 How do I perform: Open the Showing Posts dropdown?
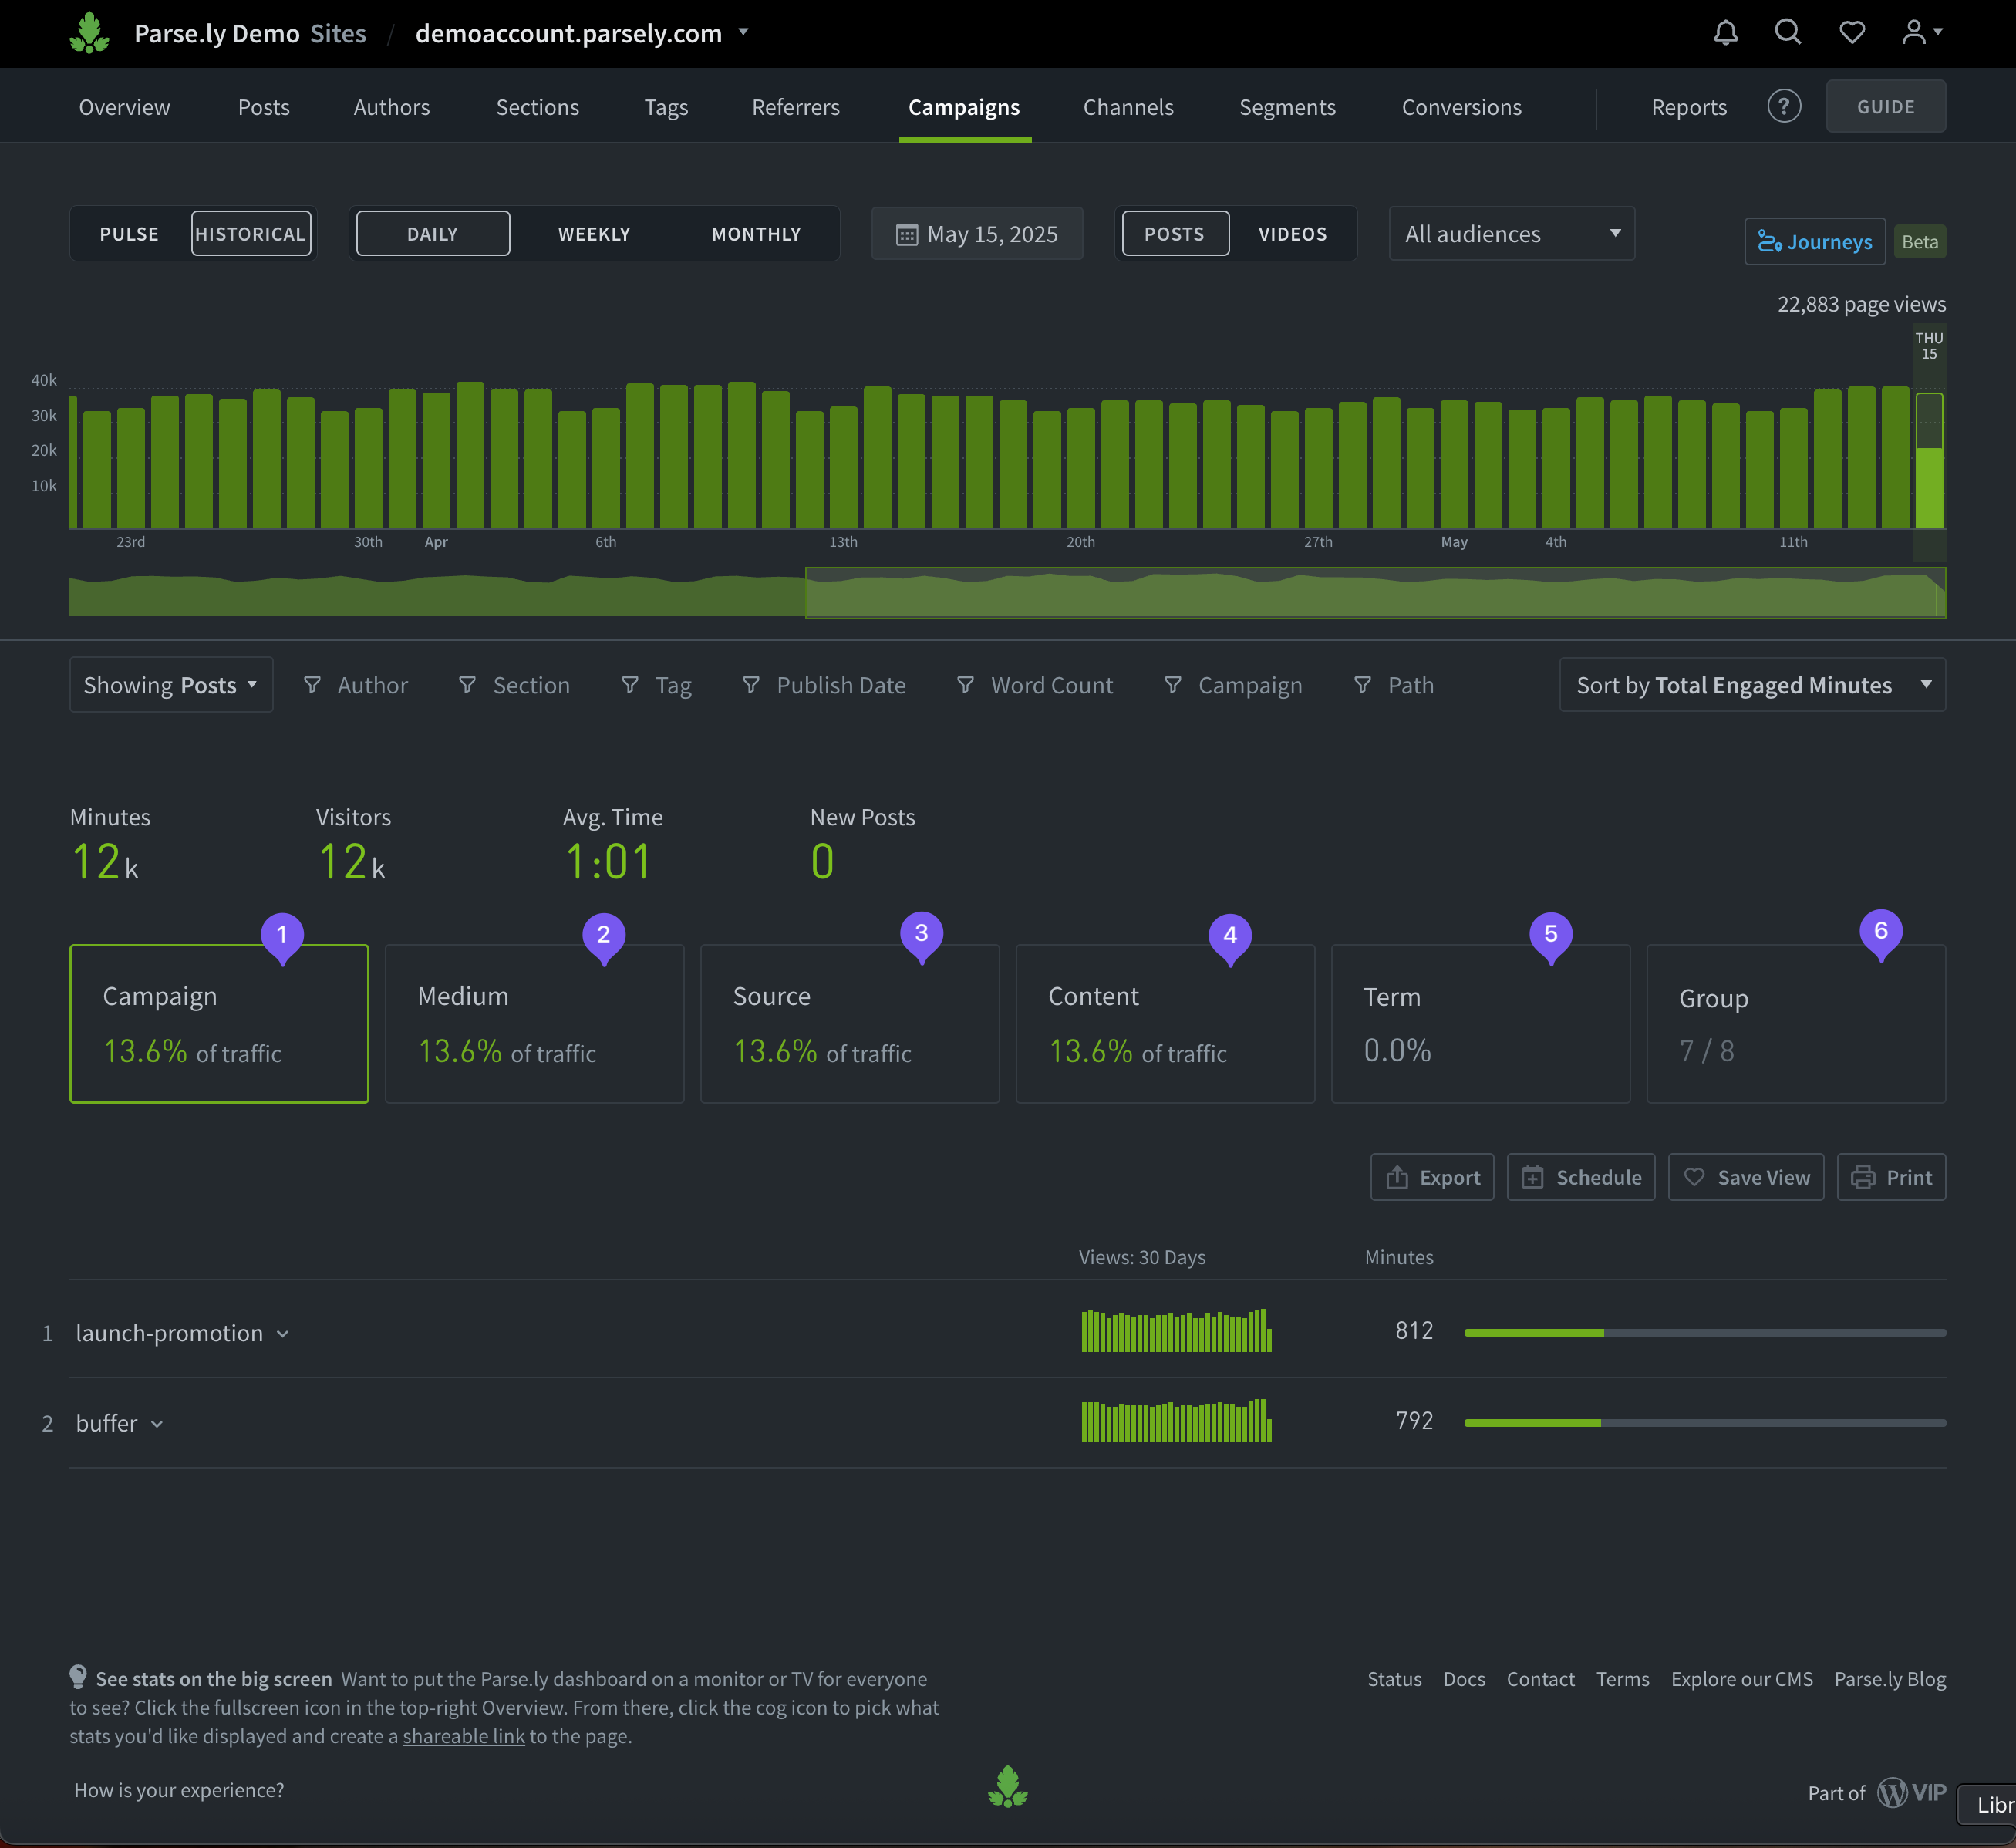pos(171,685)
